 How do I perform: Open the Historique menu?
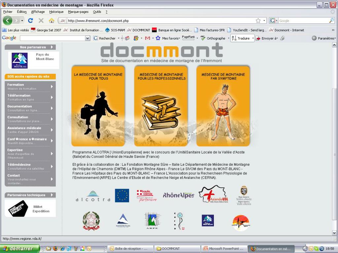(x=56, y=12)
